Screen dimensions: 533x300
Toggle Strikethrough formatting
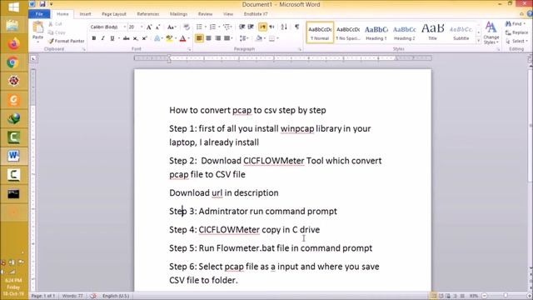[126, 38]
